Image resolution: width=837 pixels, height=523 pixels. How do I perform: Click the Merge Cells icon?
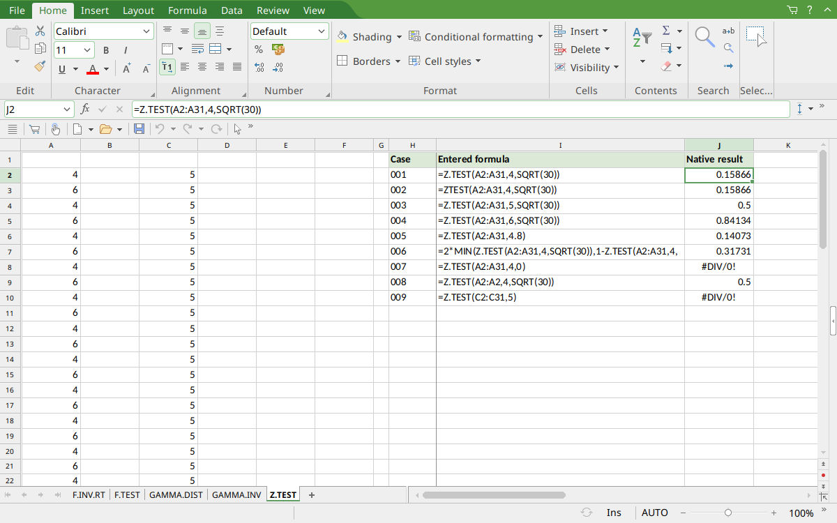point(216,49)
